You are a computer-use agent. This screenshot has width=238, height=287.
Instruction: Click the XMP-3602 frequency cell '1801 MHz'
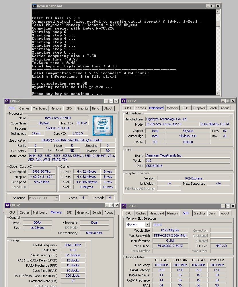[x=217, y=265]
